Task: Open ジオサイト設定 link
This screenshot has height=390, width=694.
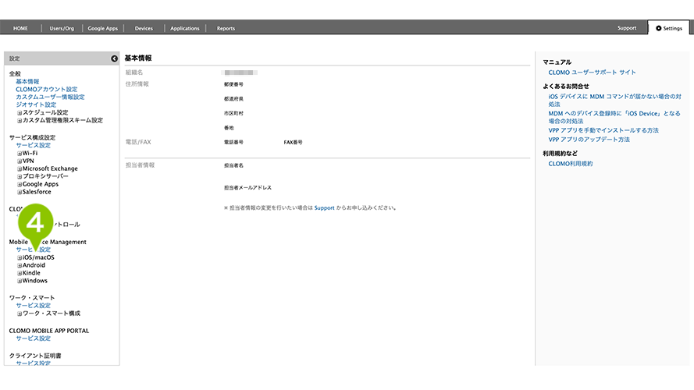Action: click(36, 105)
